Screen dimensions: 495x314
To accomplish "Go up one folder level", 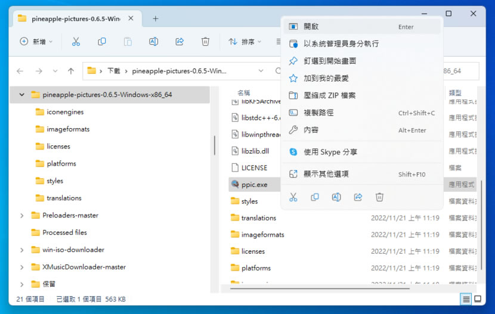I will coord(71,71).
